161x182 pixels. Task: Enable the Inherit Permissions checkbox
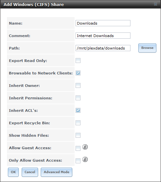pos(78,98)
